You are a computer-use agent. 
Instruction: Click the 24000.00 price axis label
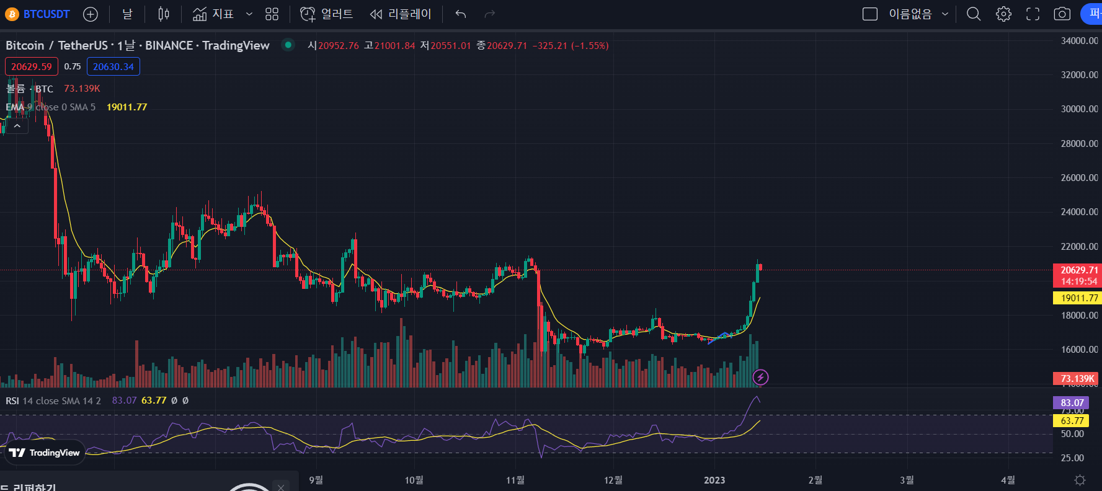click(x=1079, y=212)
